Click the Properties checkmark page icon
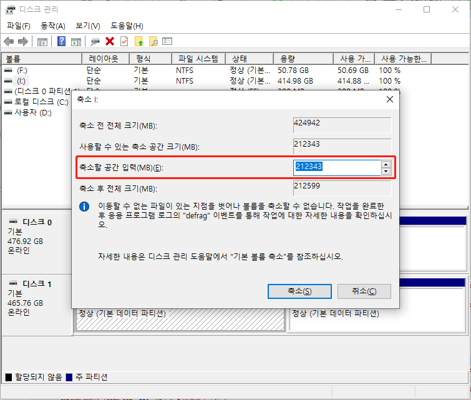The image size is (471, 400). (124, 42)
